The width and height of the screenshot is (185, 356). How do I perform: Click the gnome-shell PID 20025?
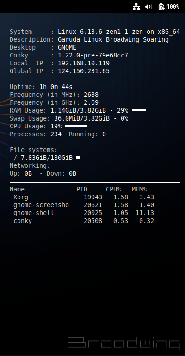pos(93,213)
